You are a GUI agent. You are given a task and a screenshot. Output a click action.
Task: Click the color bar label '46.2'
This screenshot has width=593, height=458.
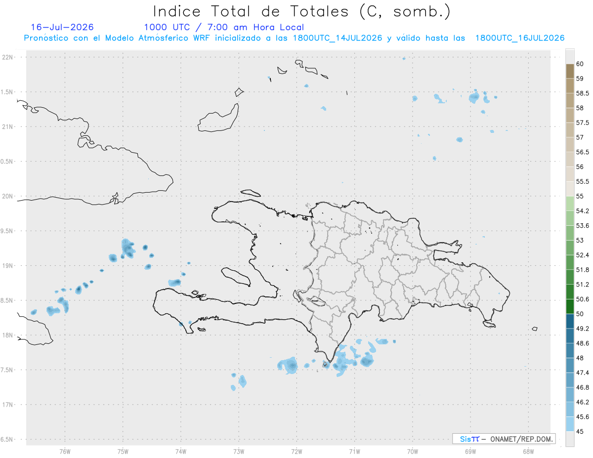coord(583,402)
